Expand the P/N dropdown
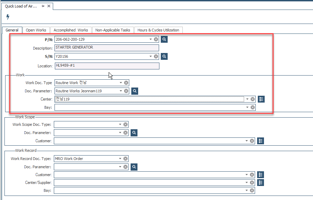Image resolution: width=313 pixels, height=200 pixels. 151,39
